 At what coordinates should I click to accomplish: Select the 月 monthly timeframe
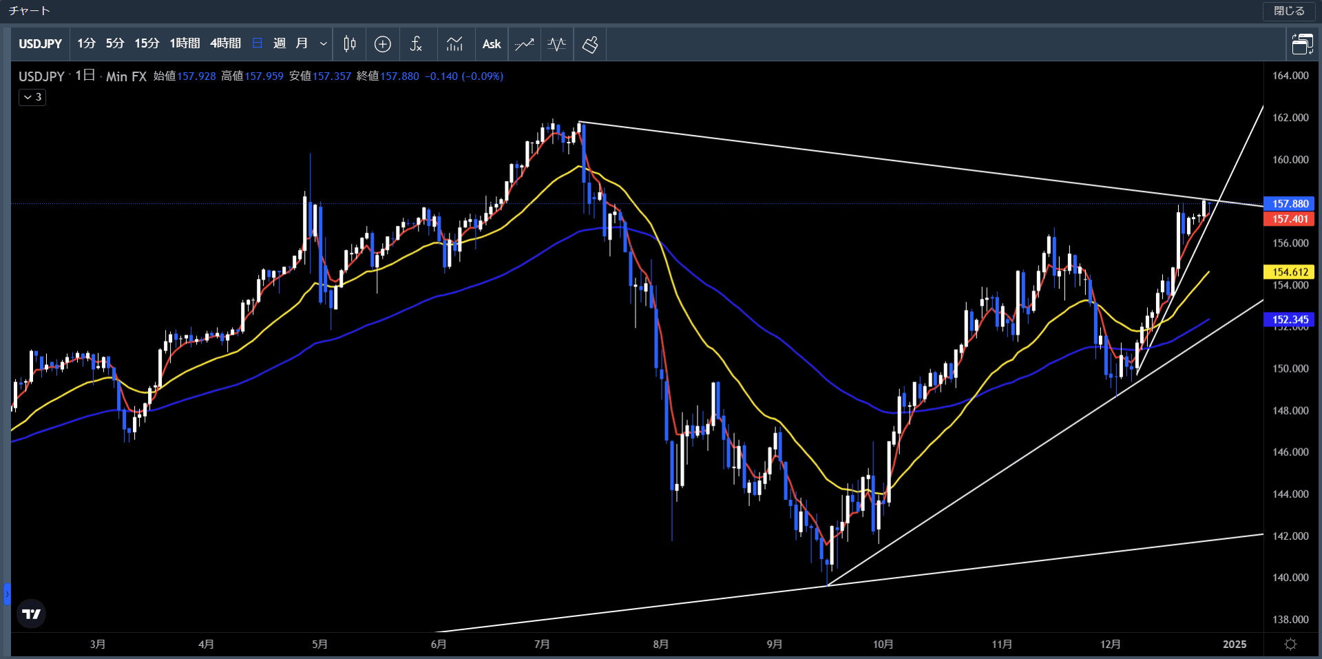click(302, 43)
